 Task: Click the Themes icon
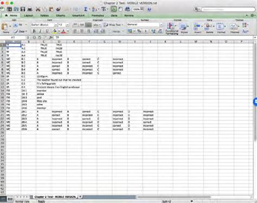tap(234, 27)
